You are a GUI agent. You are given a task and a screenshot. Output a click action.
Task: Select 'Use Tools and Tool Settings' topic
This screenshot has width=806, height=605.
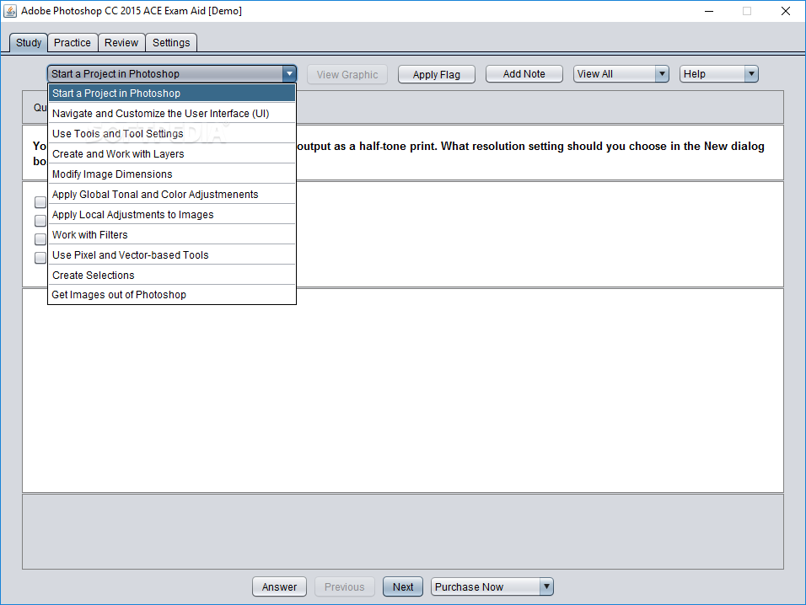[x=172, y=133]
